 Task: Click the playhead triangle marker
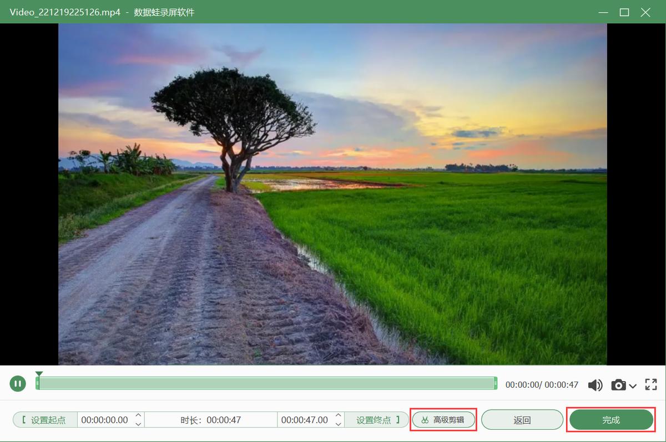point(39,374)
